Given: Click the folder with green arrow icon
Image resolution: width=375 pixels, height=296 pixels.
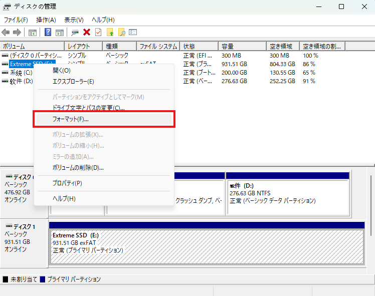Looking at the screenshot, I should pos(110,33).
